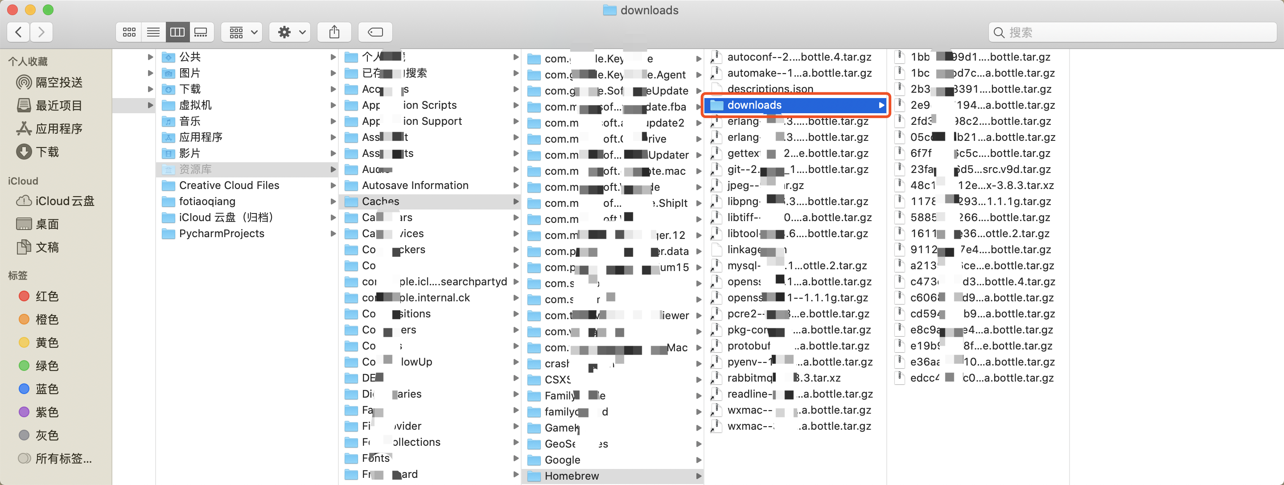1284x485 pixels.
Task: Switch to column view
Action: (x=177, y=33)
